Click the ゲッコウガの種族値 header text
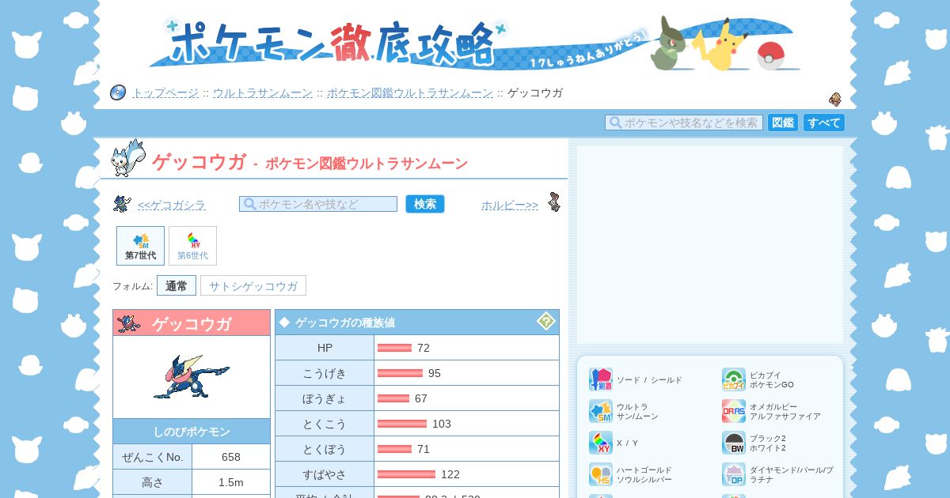The image size is (950, 498). [345, 323]
